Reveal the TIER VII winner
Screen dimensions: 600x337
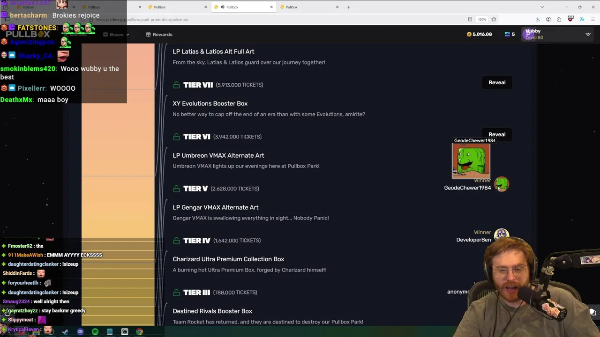497,82
